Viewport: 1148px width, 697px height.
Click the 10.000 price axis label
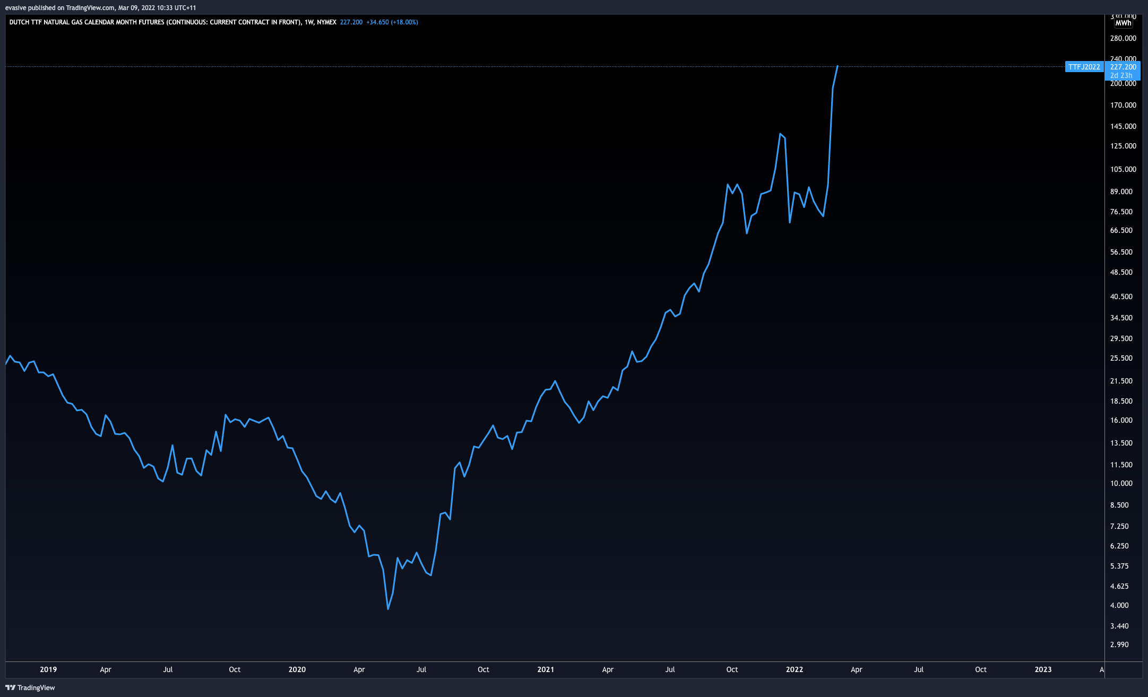[1121, 483]
